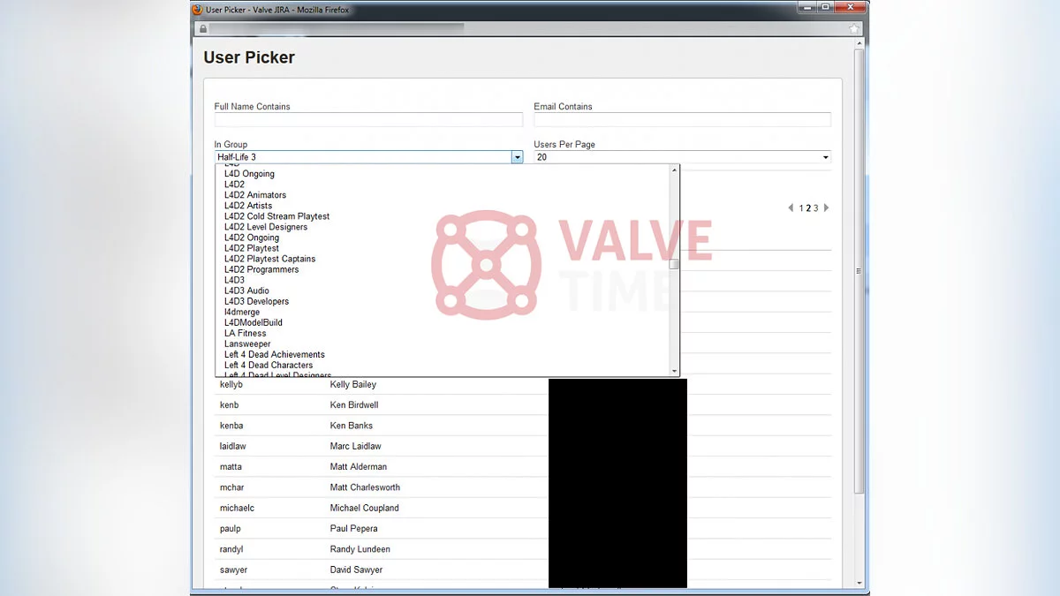Click username kenba
The width and height of the screenshot is (1060, 596).
click(232, 426)
